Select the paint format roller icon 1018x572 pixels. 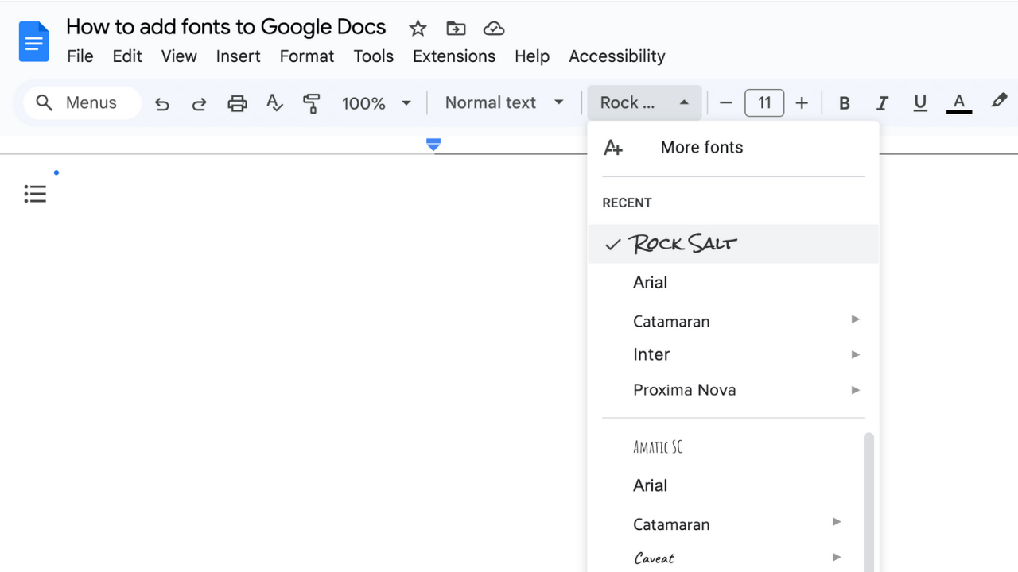[x=311, y=103]
